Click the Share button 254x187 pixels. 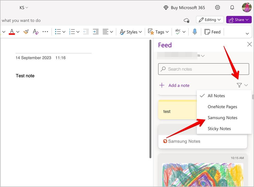click(x=239, y=20)
